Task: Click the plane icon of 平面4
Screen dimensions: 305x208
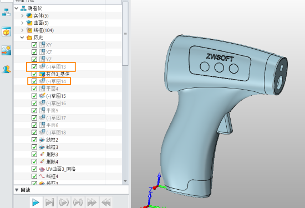Action: tap(42, 89)
